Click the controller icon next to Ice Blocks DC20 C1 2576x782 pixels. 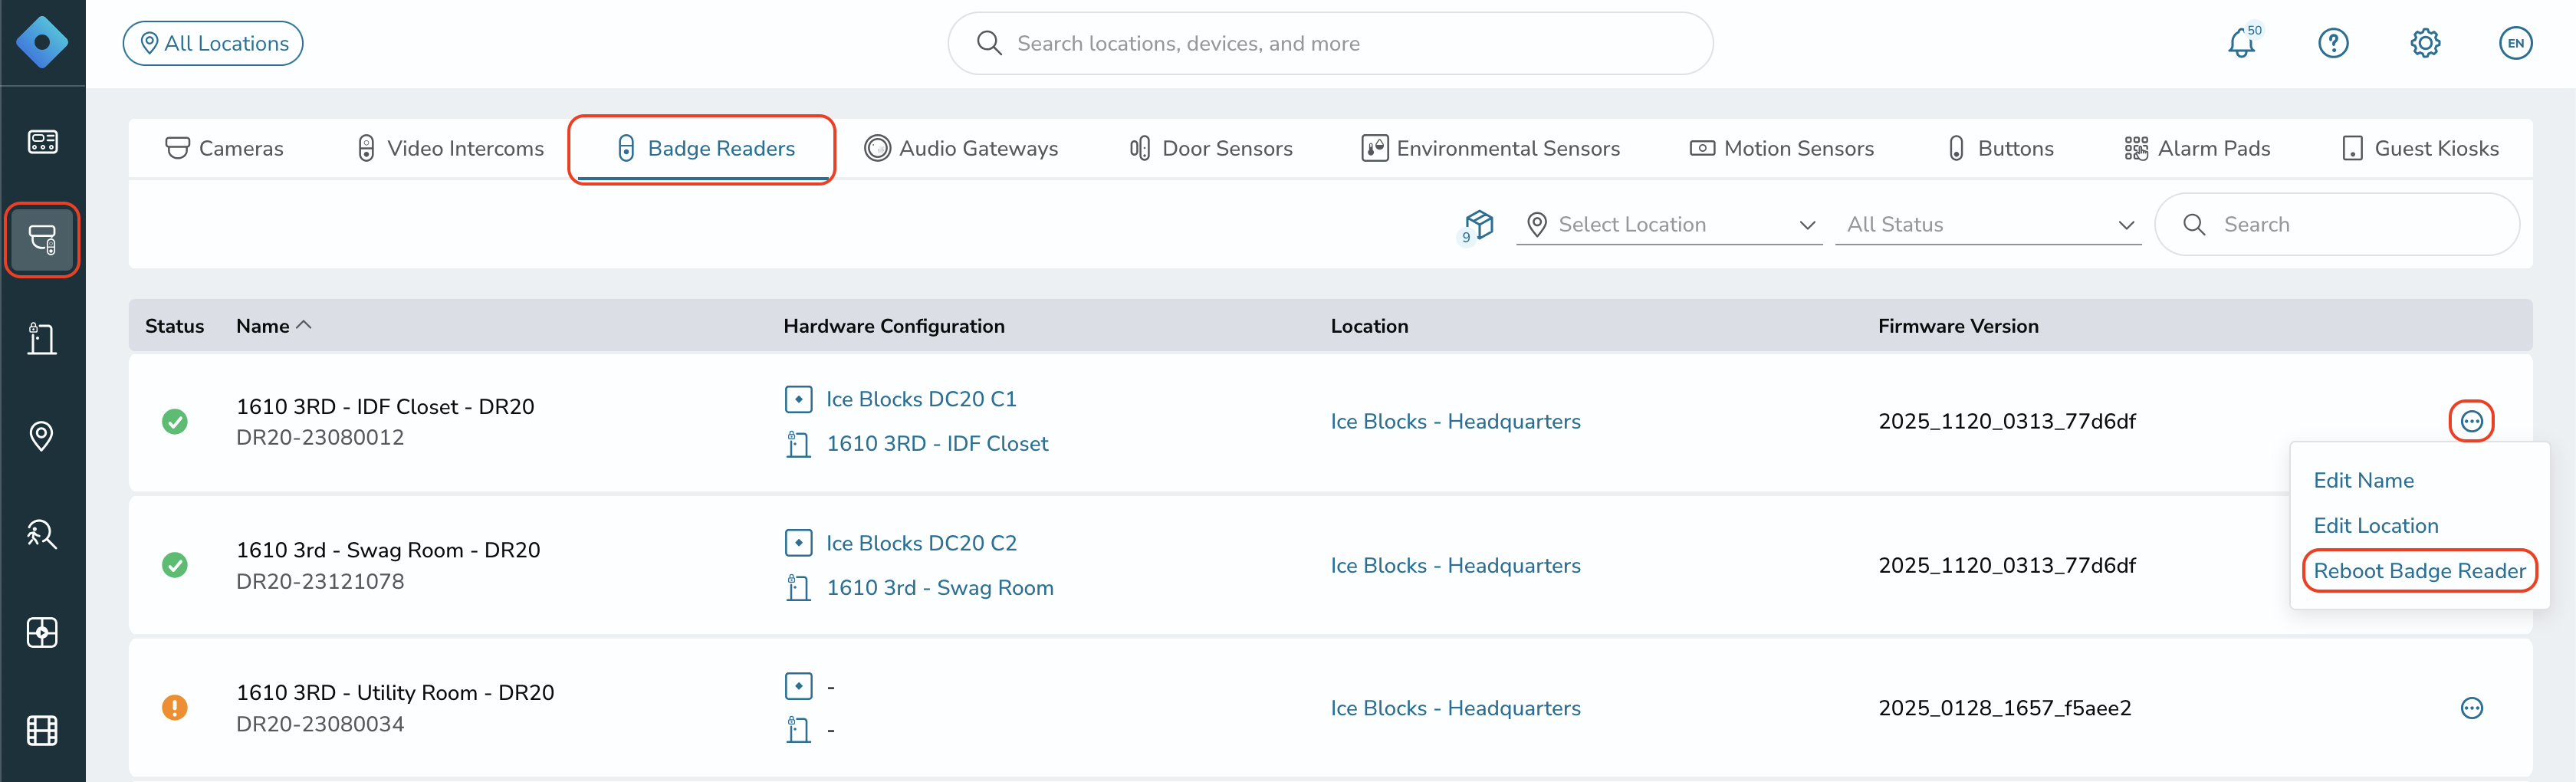click(798, 399)
